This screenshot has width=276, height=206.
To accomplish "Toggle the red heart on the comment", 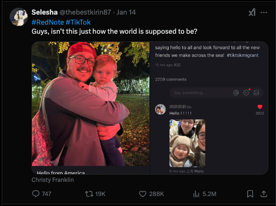I will (260, 107).
